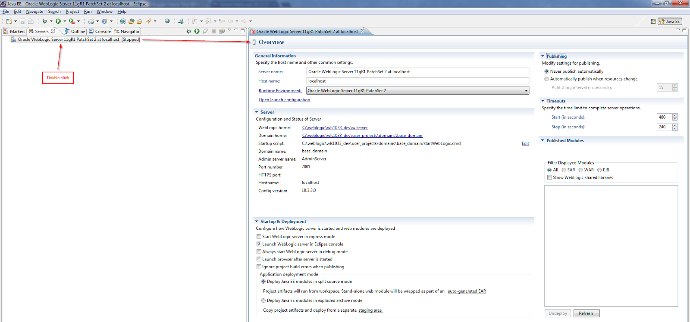Open the Servers view menu triangle

click(229, 30)
